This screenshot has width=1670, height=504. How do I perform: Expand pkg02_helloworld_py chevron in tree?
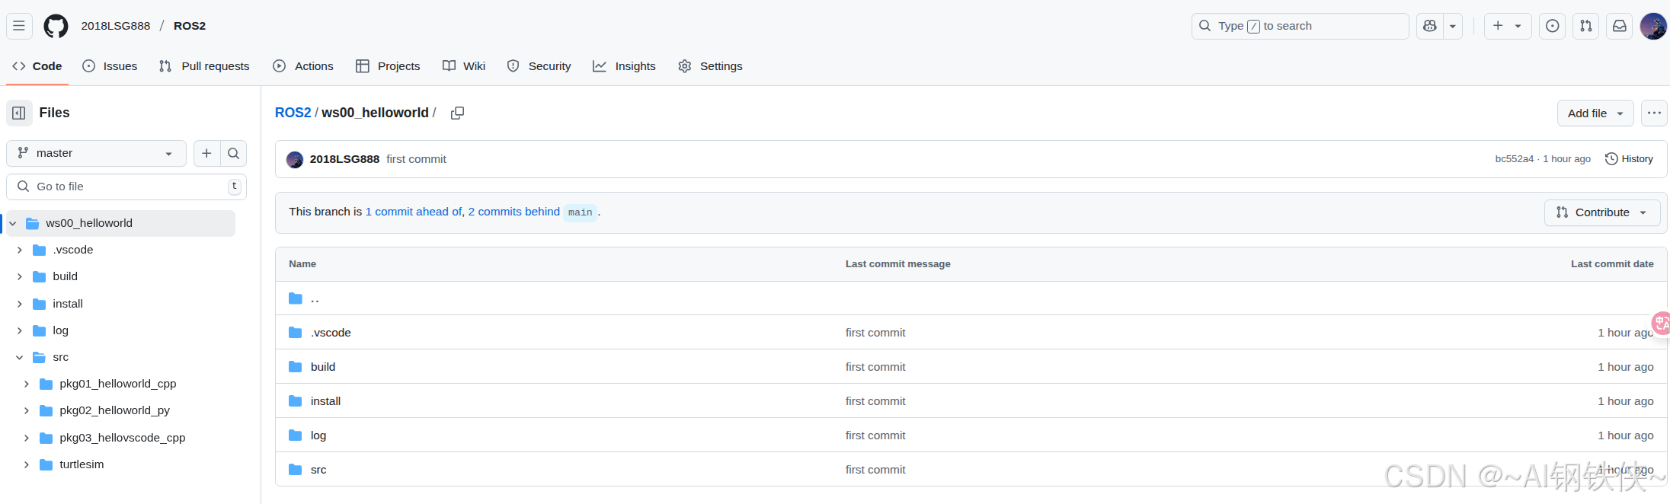point(26,410)
